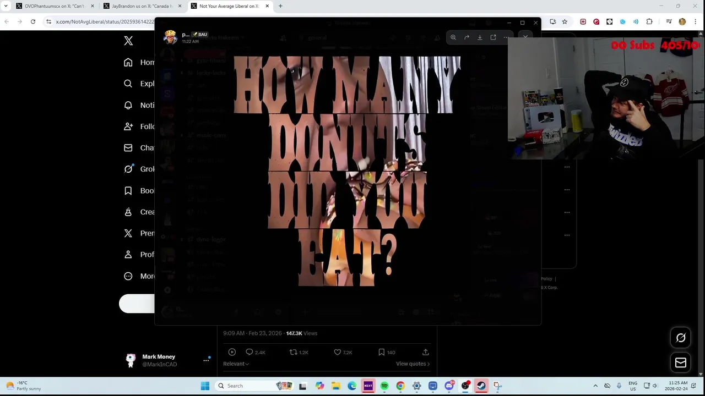The image size is (705, 396).
Task: Open Chrome three-dot menu
Action: click(696, 21)
